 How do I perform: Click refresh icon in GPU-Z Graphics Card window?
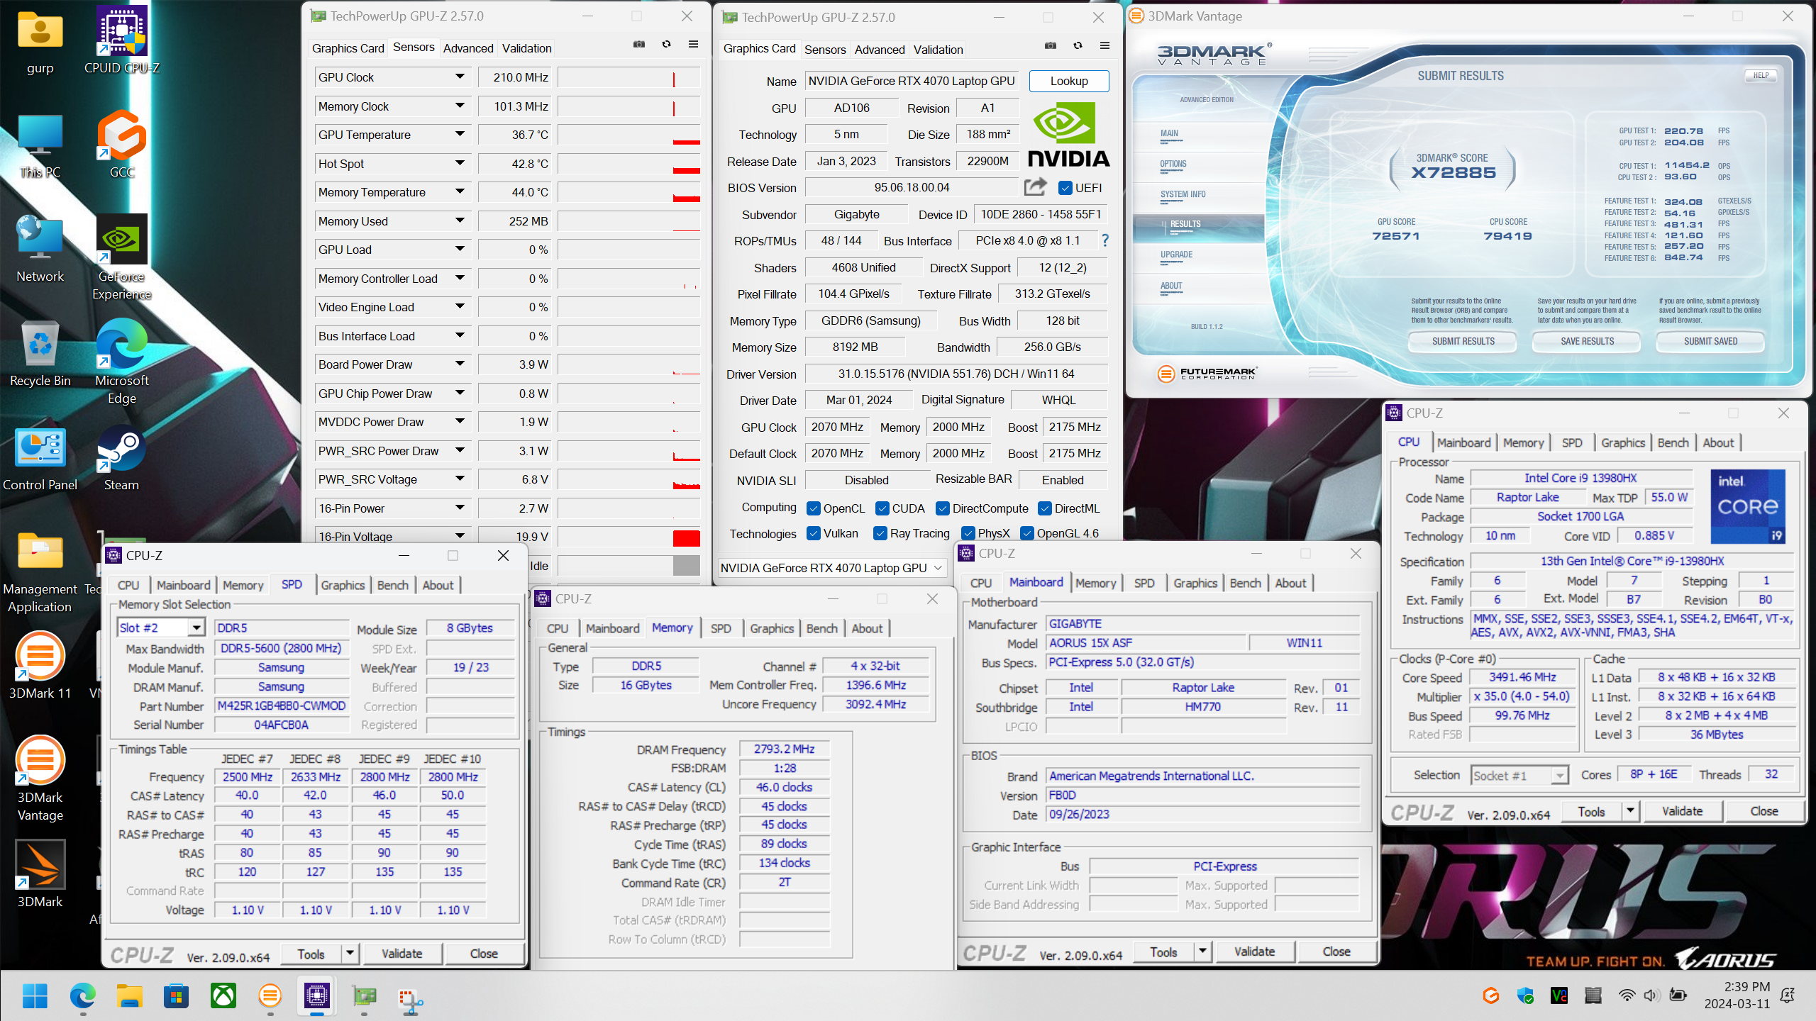click(x=1078, y=46)
